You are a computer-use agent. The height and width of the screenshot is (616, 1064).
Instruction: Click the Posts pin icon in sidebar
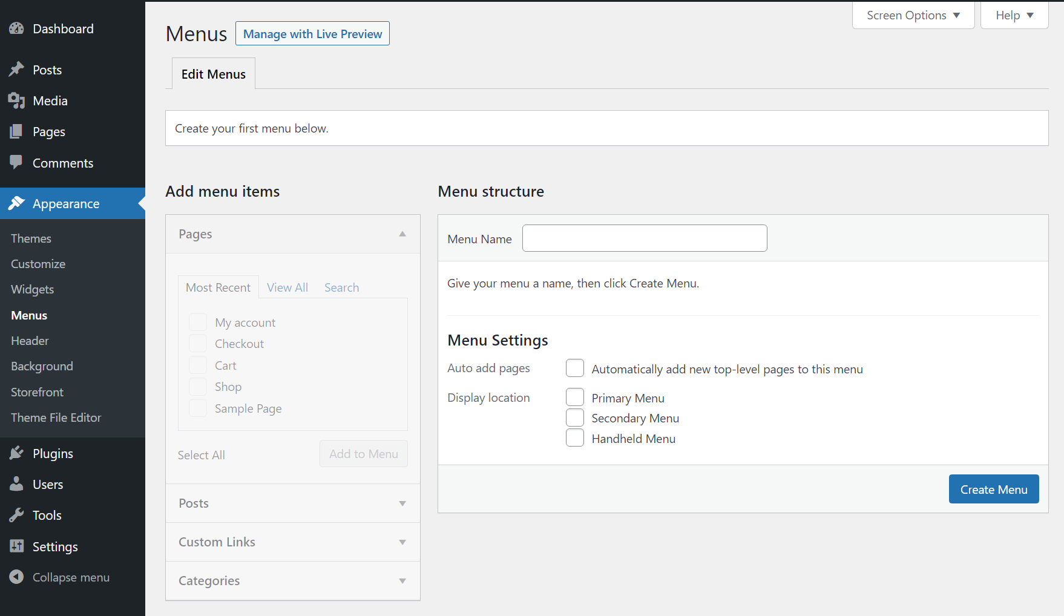tap(16, 69)
